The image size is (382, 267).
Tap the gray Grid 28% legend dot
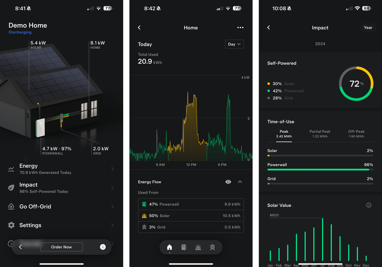269,98
